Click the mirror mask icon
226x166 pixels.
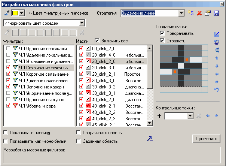click(x=217, y=50)
